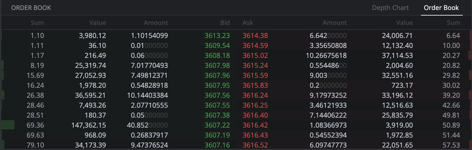This screenshot has width=472, height=150.
Task: Click the ORDER BOOK panel title
Action: [x=31, y=8]
